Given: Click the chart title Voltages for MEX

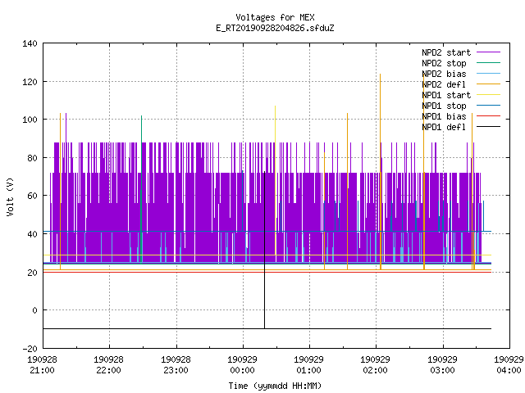Looking at the screenshot, I should point(275,17).
